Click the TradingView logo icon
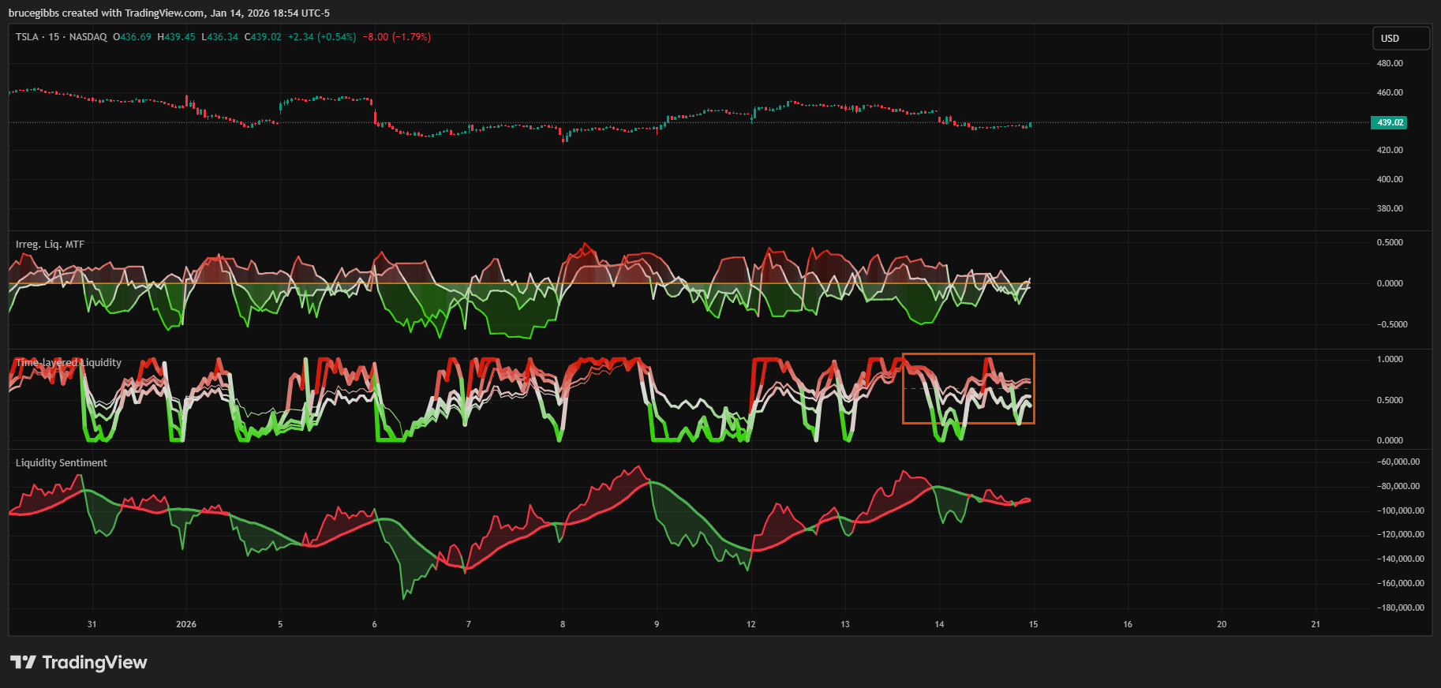Viewport: 1441px width, 688px height. pyautogui.click(x=23, y=662)
